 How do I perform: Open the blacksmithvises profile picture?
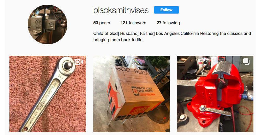[x=48, y=24]
